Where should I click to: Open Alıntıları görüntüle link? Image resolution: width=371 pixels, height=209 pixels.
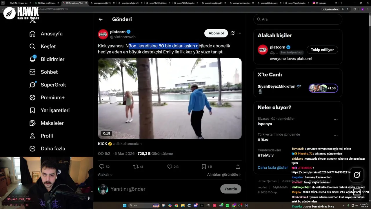click(224, 174)
